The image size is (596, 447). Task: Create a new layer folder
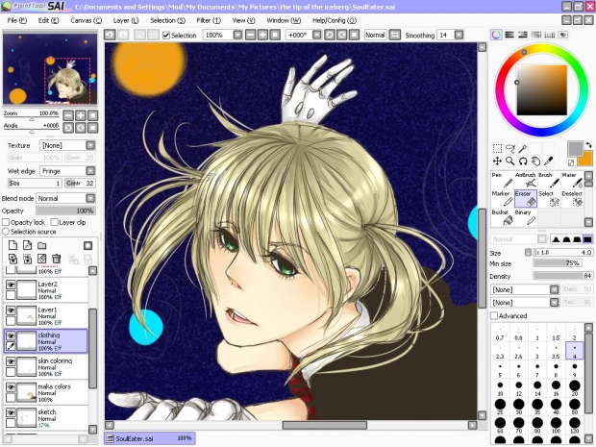coord(41,245)
